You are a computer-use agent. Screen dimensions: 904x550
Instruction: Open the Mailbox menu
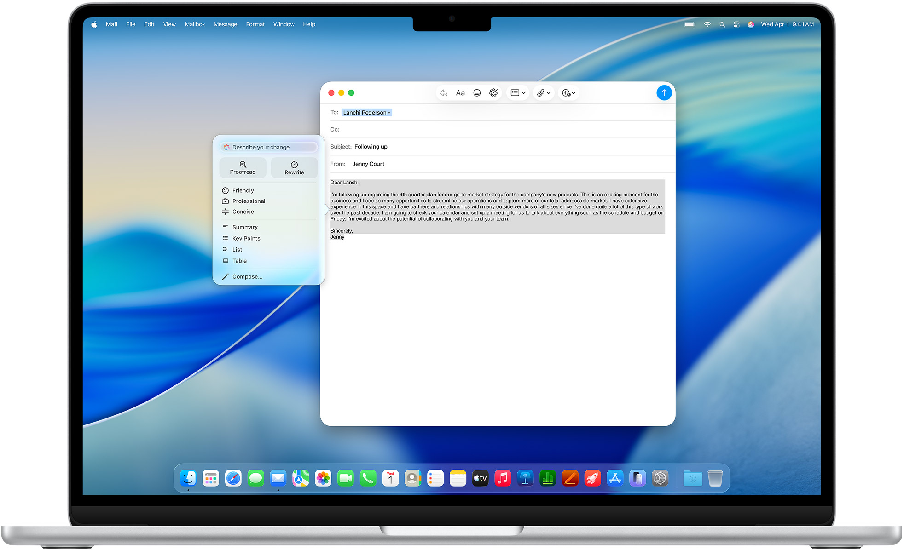pos(195,24)
